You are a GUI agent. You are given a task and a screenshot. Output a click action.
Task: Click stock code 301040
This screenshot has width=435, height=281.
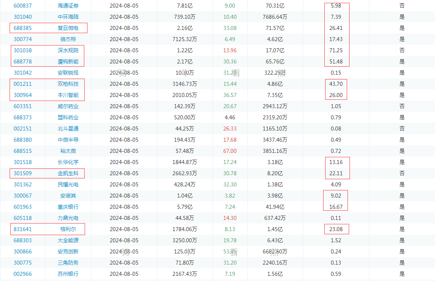(23, 17)
